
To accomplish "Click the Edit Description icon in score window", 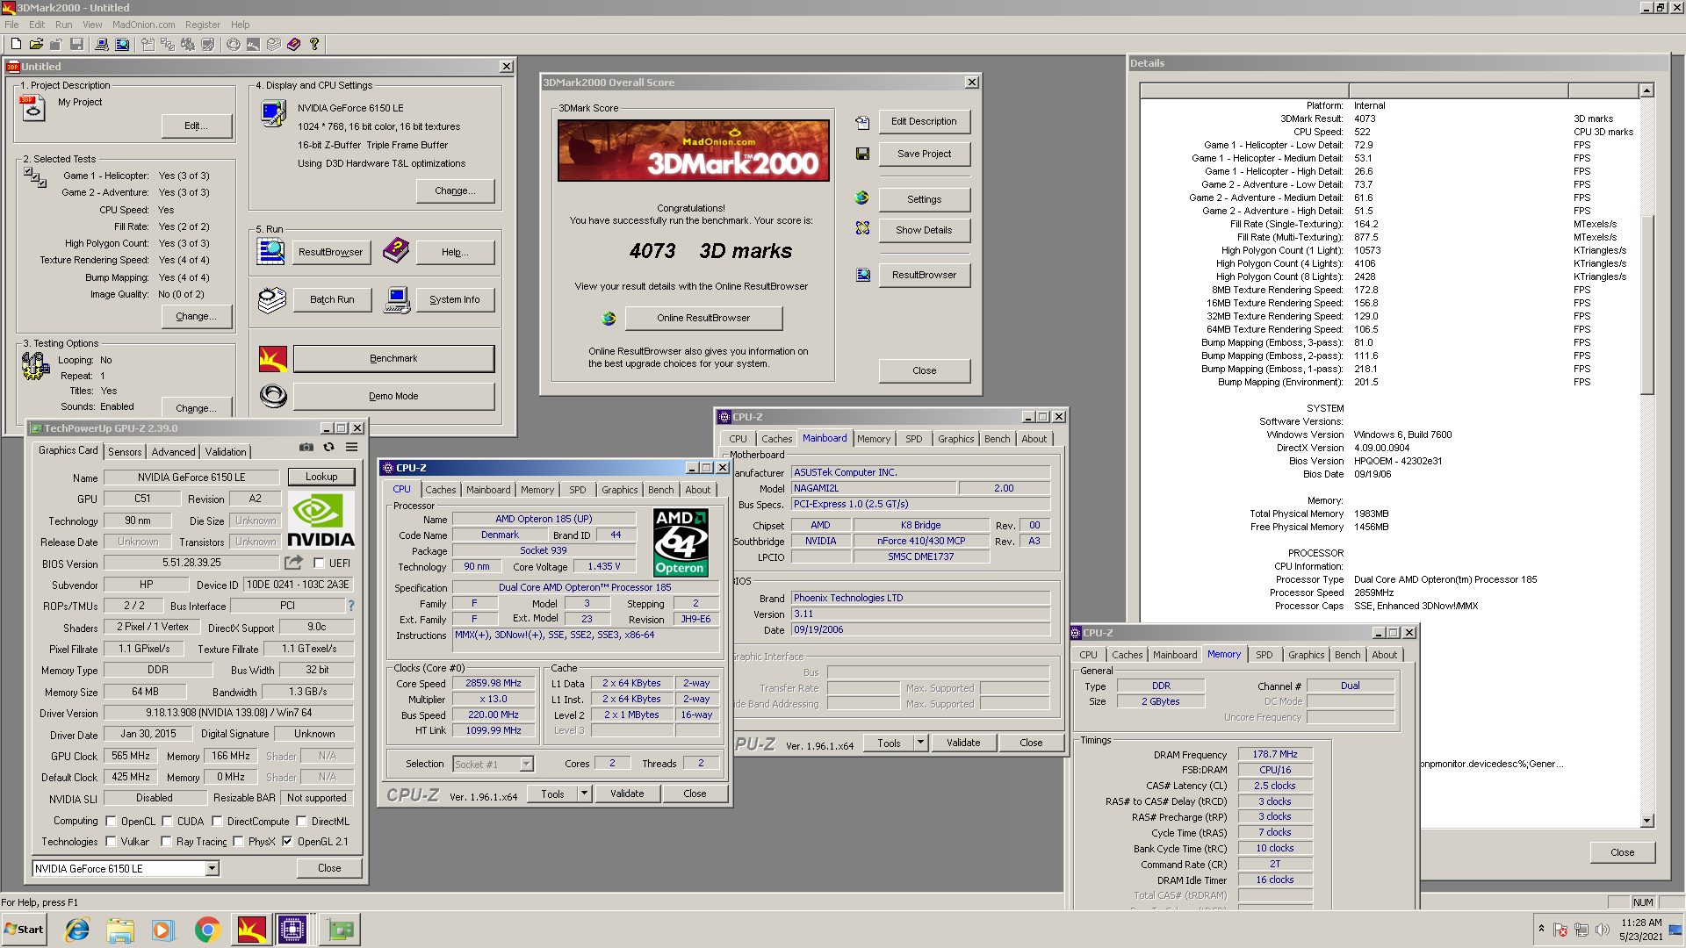I will 862,122.
